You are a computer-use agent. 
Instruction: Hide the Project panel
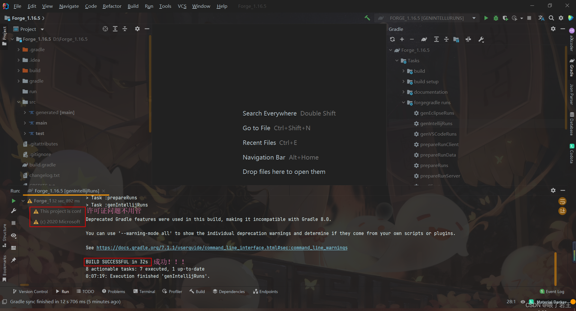pyautogui.click(x=147, y=29)
